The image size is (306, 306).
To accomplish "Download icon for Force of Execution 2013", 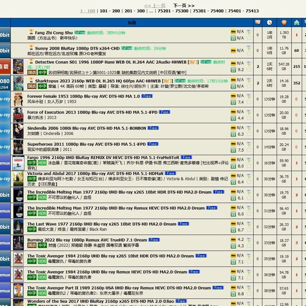I will click(x=249, y=112).
